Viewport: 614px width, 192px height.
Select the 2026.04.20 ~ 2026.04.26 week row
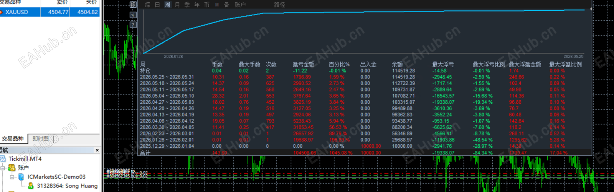point(365,108)
